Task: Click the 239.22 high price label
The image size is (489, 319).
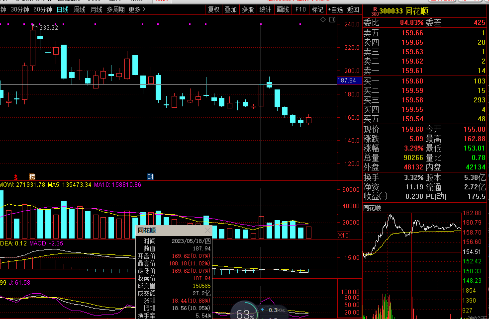Action: point(49,28)
